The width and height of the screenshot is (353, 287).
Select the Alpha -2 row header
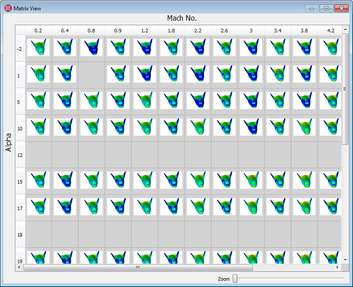(x=20, y=48)
